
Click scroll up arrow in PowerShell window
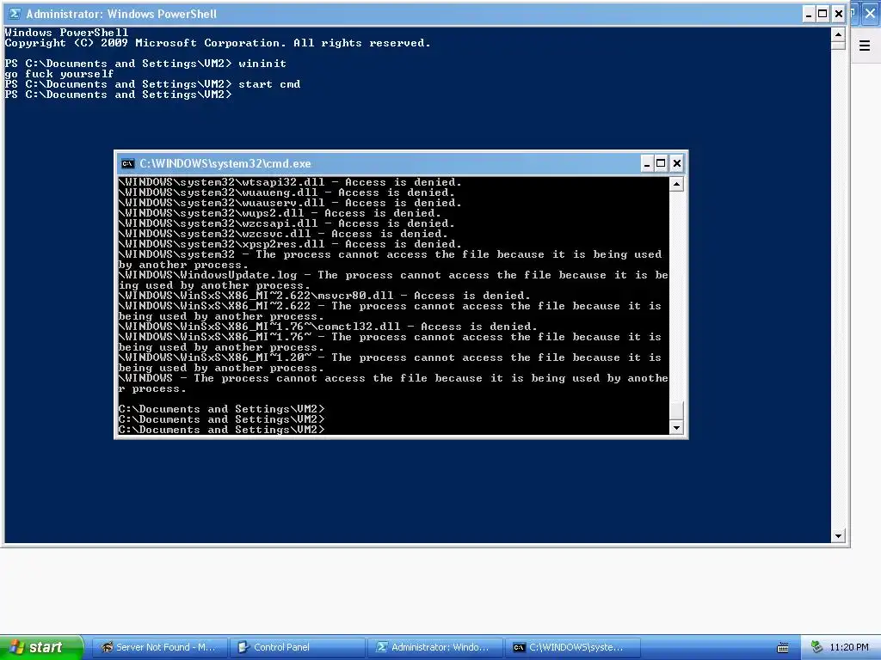point(838,34)
